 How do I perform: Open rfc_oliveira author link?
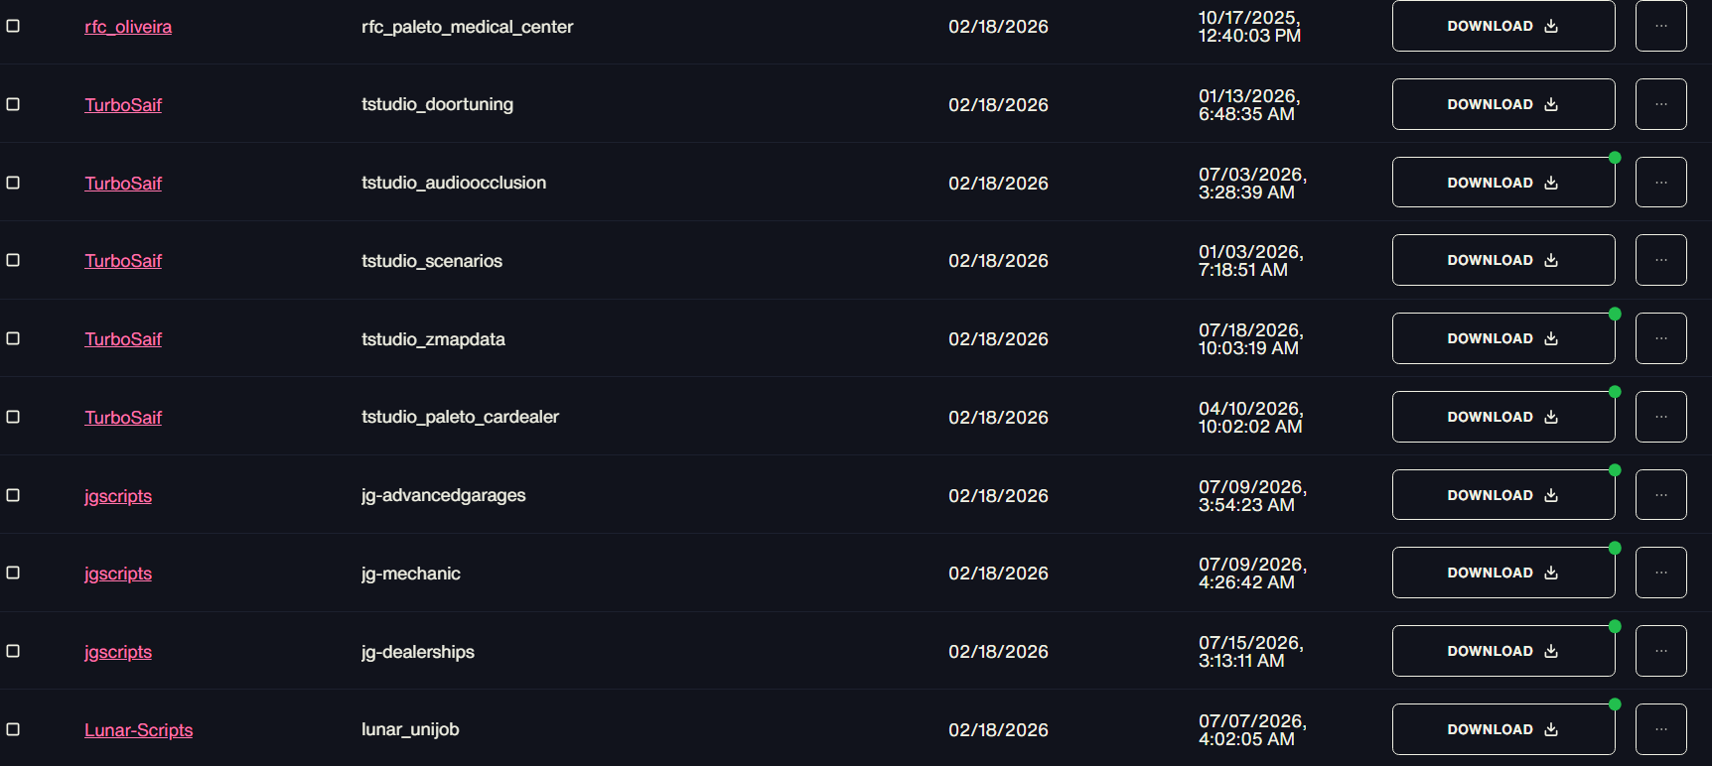tap(128, 27)
